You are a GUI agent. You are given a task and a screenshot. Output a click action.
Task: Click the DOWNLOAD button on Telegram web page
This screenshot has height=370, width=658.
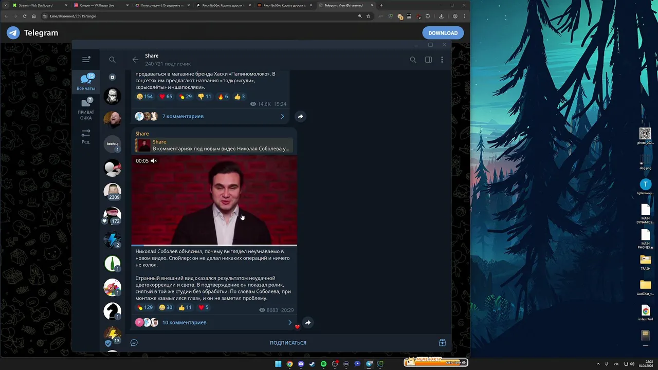tap(443, 33)
